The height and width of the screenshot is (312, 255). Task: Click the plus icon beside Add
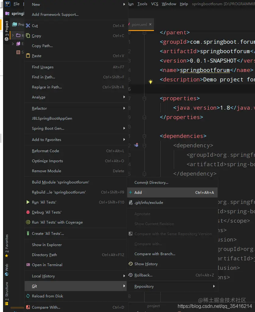(x=131, y=192)
